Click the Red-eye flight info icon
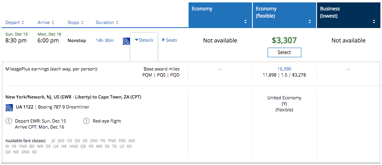382x165 pixels. (x=86, y=121)
